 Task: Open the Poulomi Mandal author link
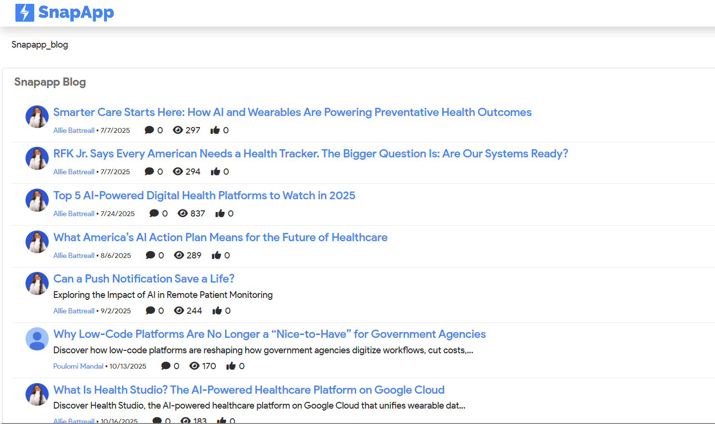(x=78, y=366)
